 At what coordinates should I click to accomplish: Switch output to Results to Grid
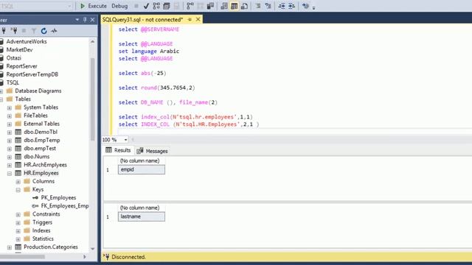point(235,6)
